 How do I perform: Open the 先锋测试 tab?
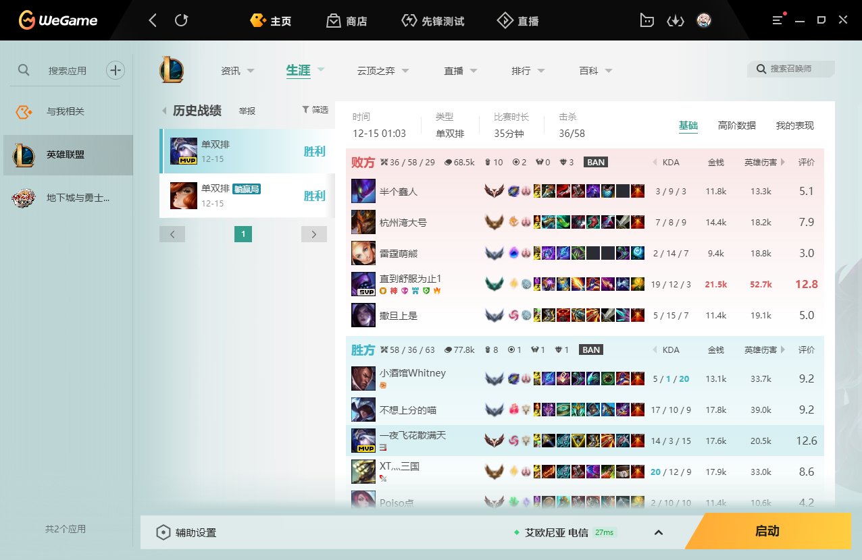coord(433,21)
